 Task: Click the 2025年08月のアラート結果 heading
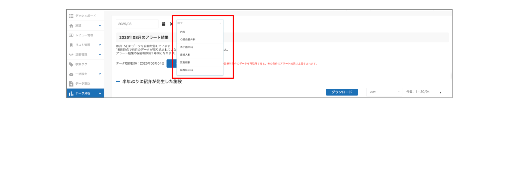pyautogui.click(x=144, y=37)
